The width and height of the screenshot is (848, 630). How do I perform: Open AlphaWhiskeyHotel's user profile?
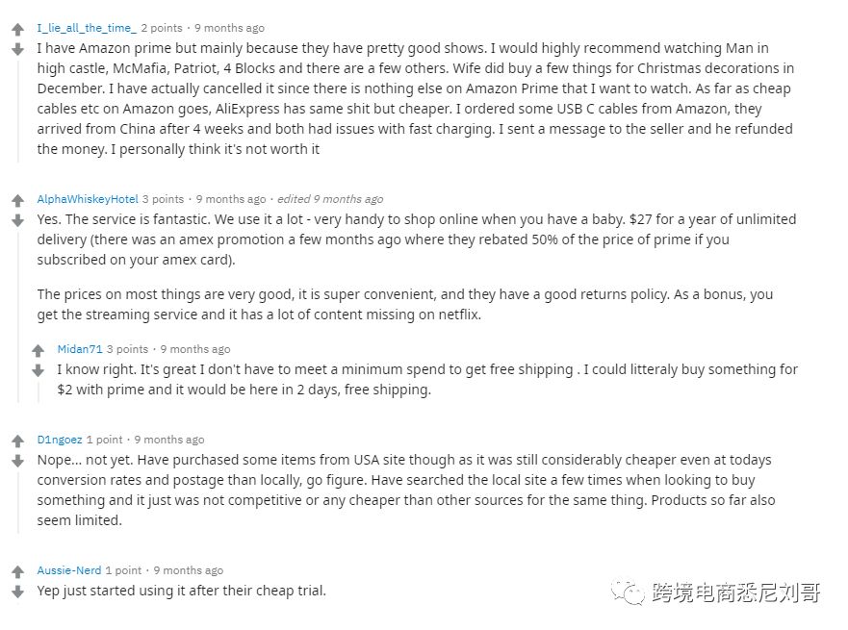(88, 198)
